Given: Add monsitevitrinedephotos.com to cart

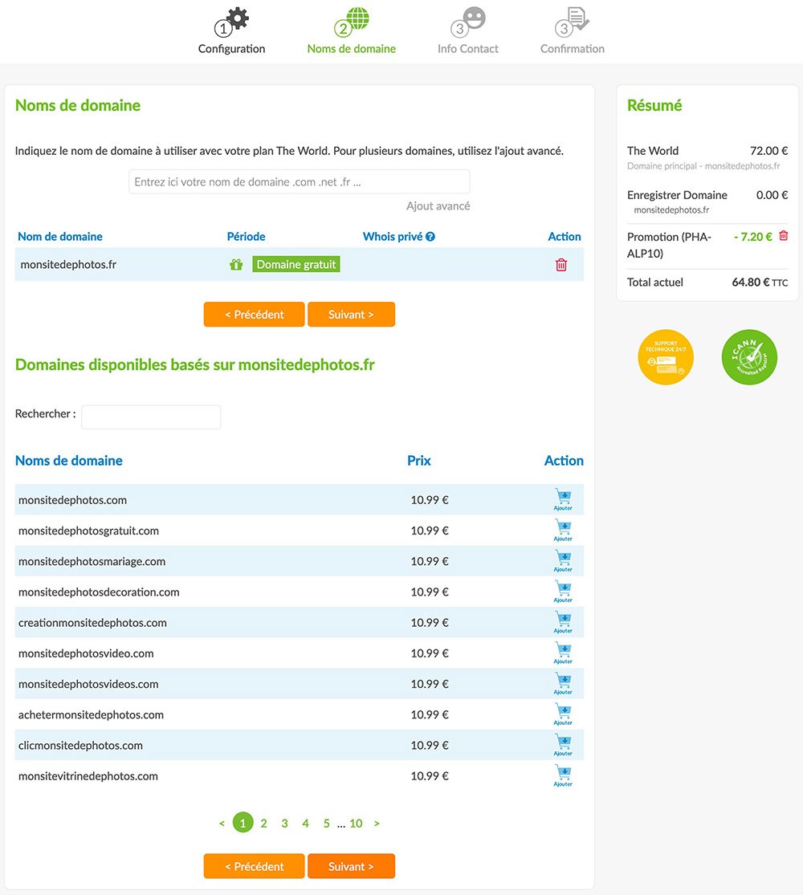Looking at the screenshot, I should point(563,776).
